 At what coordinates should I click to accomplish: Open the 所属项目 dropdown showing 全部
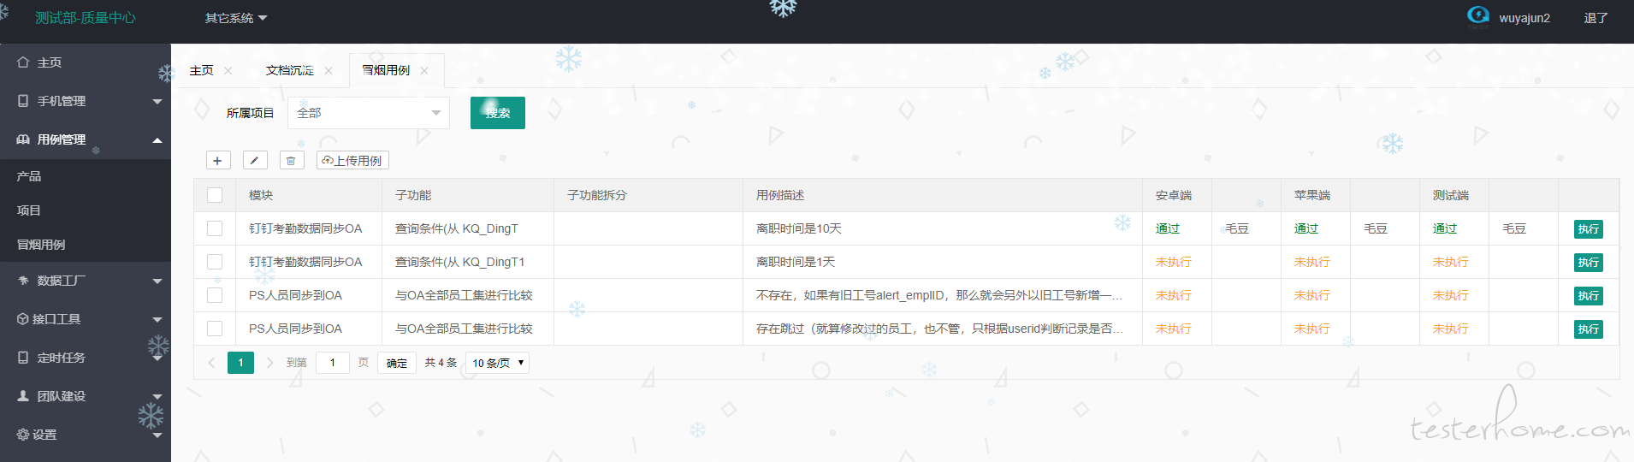click(x=369, y=113)
